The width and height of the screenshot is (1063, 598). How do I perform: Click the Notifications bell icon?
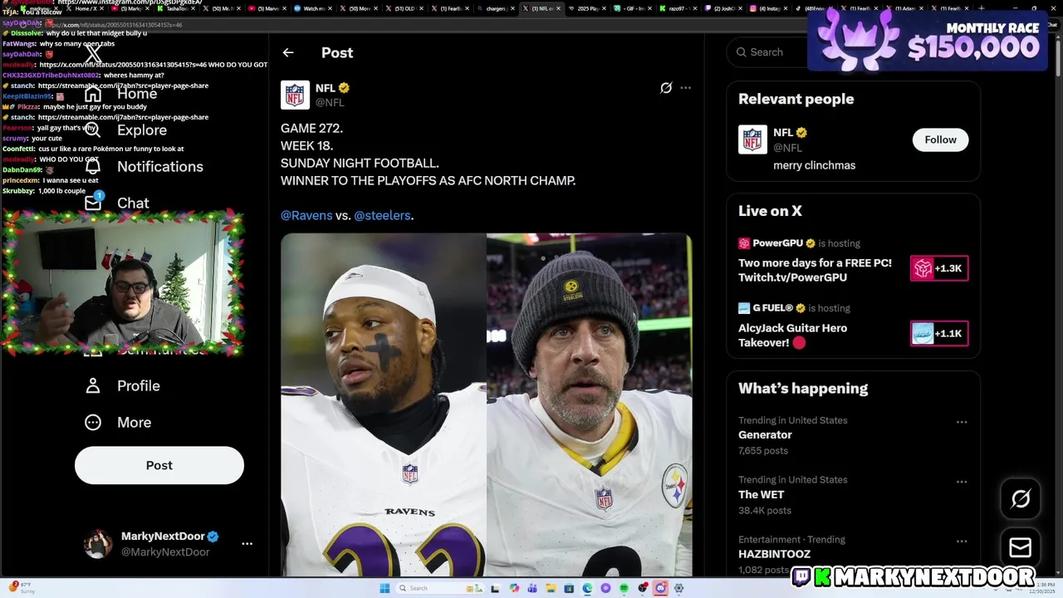[93, 167]
